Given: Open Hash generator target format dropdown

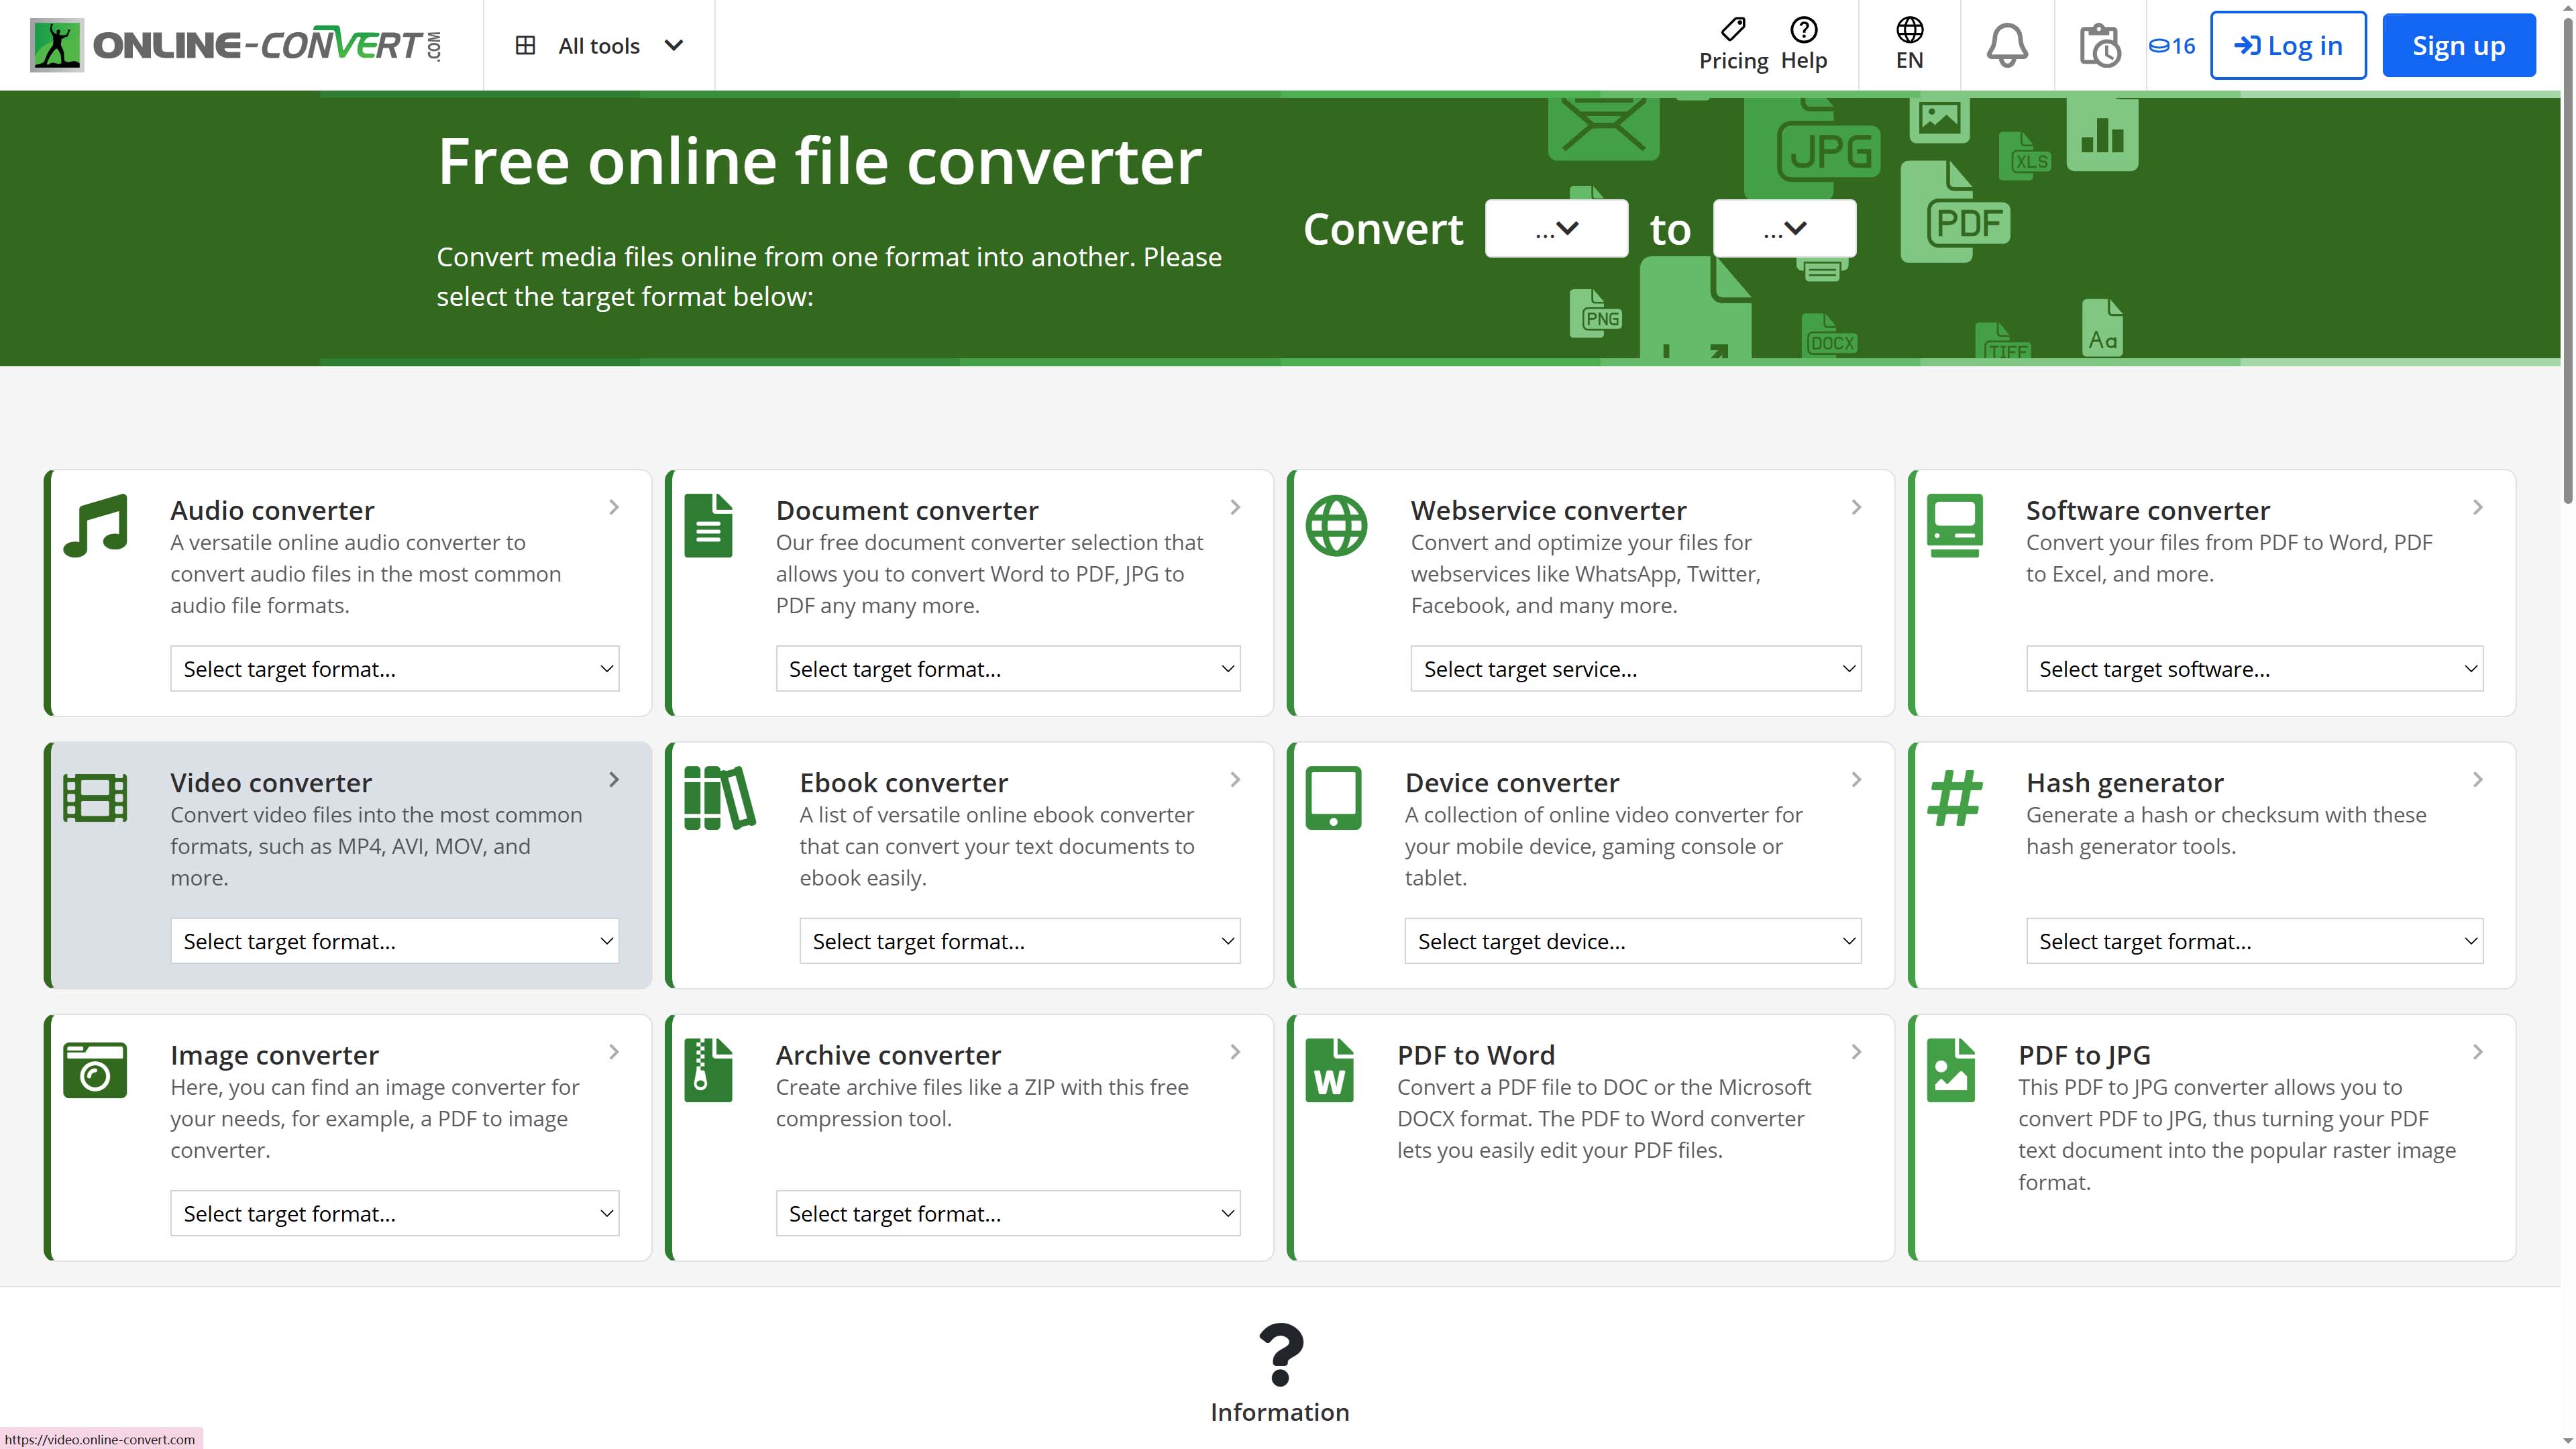Looking at the screenshot, I should (x=2255, y=941).
